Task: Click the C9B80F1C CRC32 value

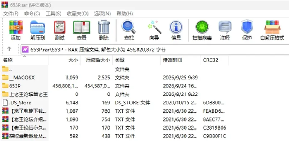Action: (x=215, y=136)
